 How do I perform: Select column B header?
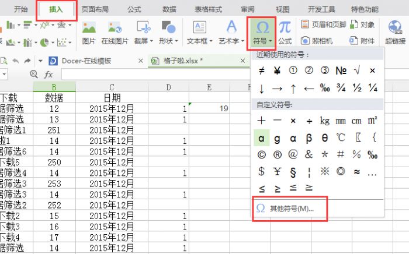54,87
